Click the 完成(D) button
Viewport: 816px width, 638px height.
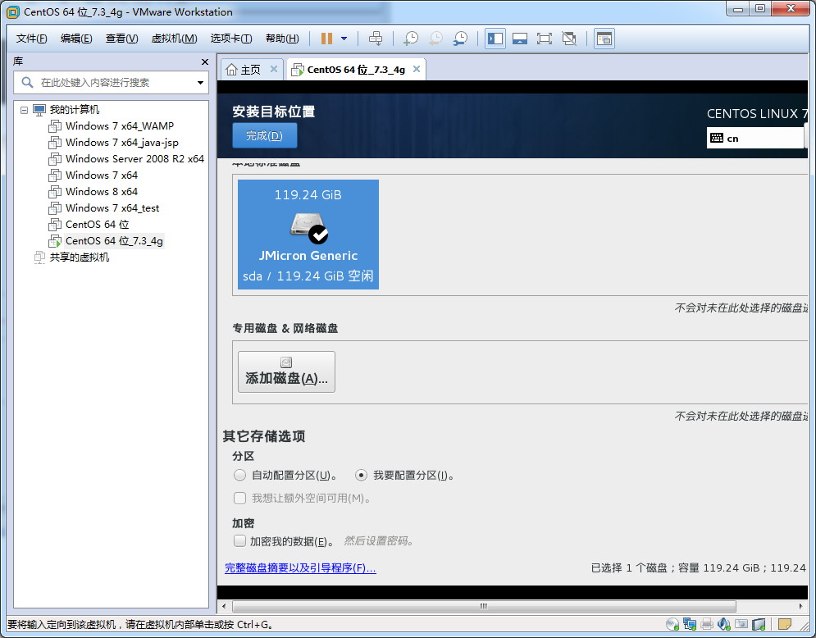[x=264, y=135]
